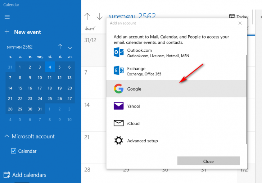The image size is (262, 183).
Task: Choose the Yahoo! mail icon
Action: coord(119,106)
